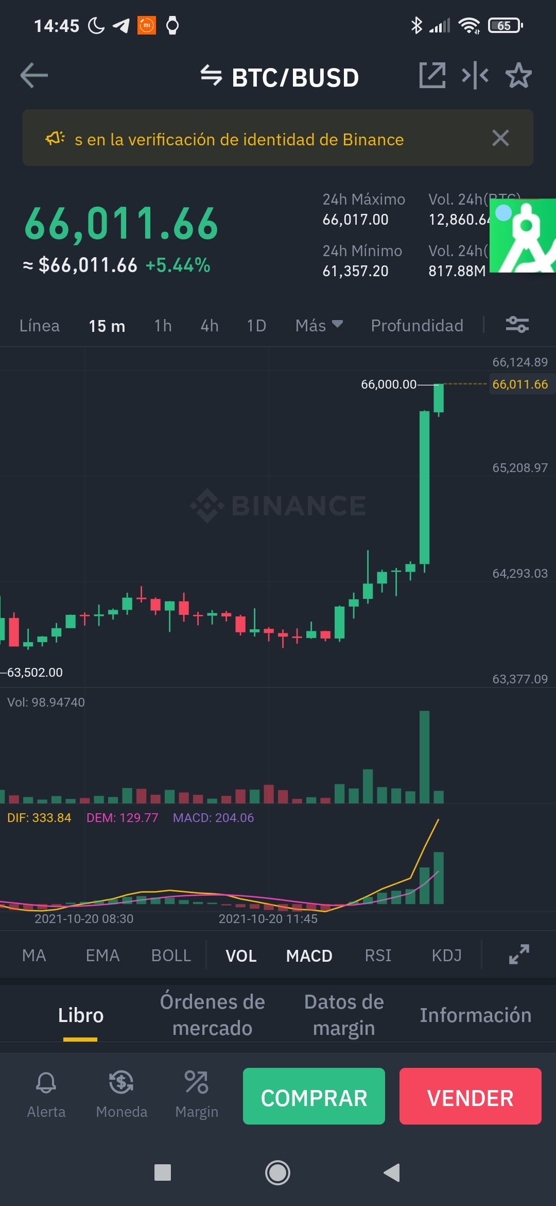Add BTC/BUSD to favorites via star icon
The width and height of the screenshot is (556, 1206).
coord(518,75)
